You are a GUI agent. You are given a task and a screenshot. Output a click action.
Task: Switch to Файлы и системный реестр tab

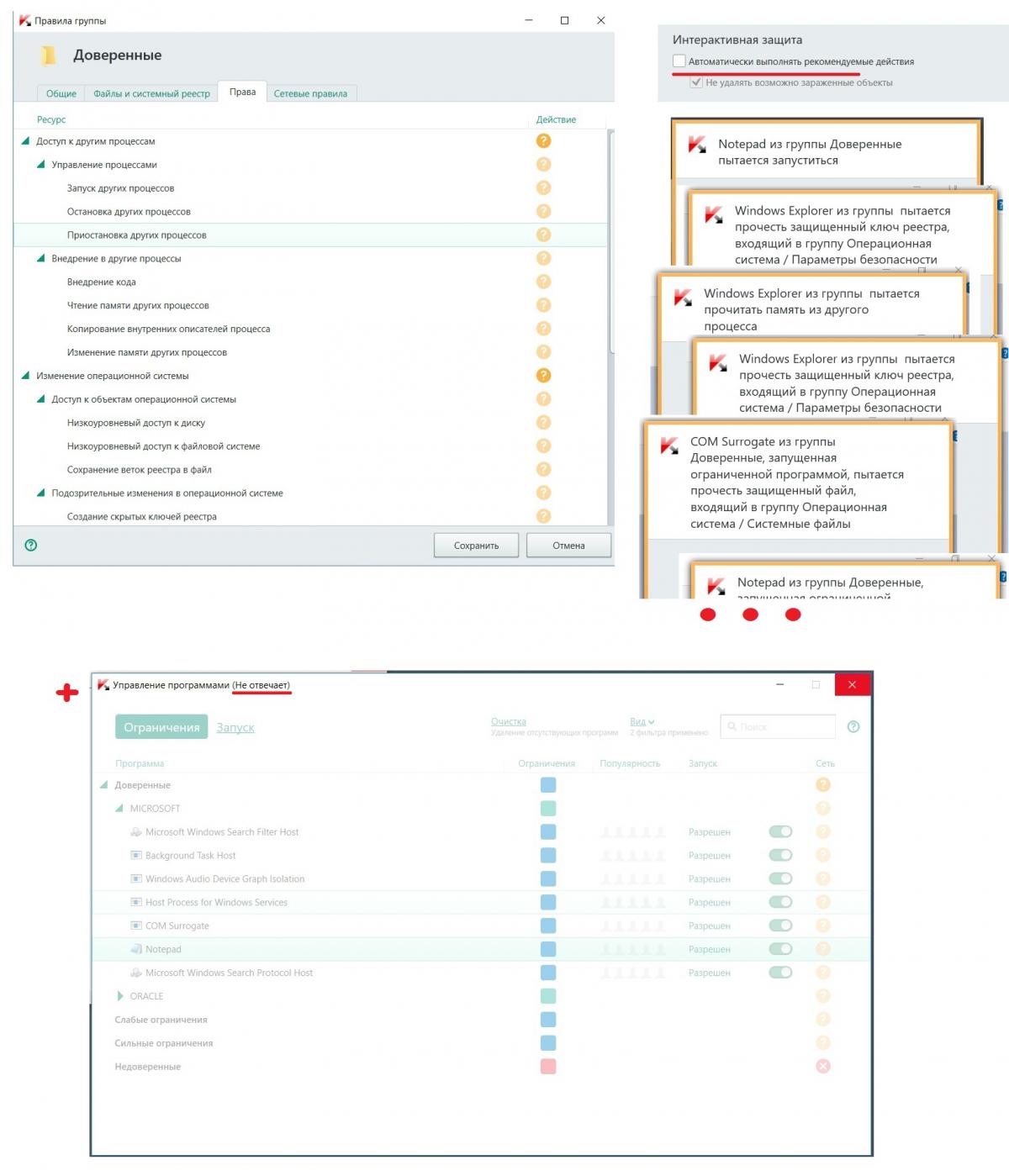[x=151, y=93]
